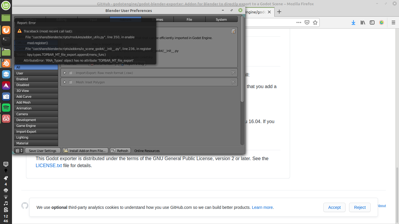
Task: Expand the Raw mesh format addon details
Action: click(x=65, y=73)
